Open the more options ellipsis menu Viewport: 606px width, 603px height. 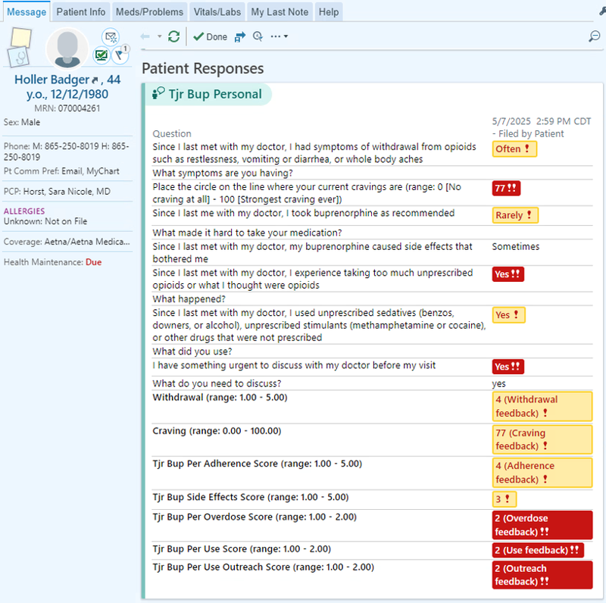tap(277, 36)
